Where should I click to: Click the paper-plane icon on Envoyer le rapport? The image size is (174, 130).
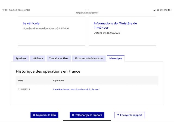(x=118, y=115)
